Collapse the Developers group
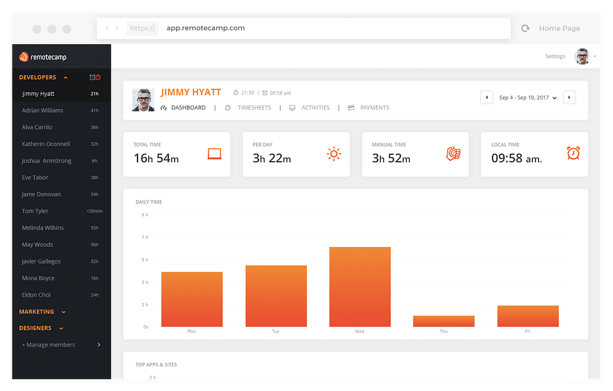 66,78
